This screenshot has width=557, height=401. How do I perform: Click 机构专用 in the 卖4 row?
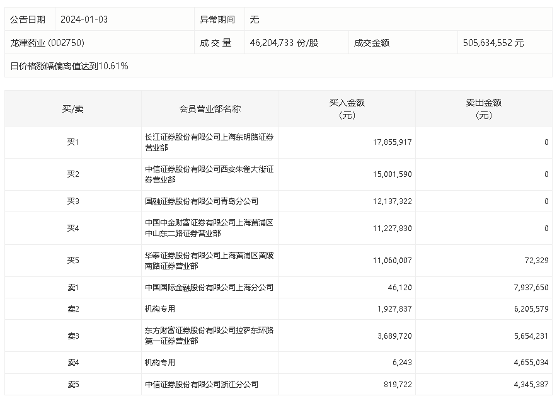160,363
